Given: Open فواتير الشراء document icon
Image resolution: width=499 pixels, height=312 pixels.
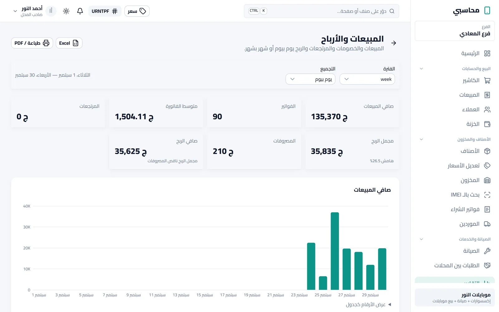Looking at the screenshot, I should point(487,209).
